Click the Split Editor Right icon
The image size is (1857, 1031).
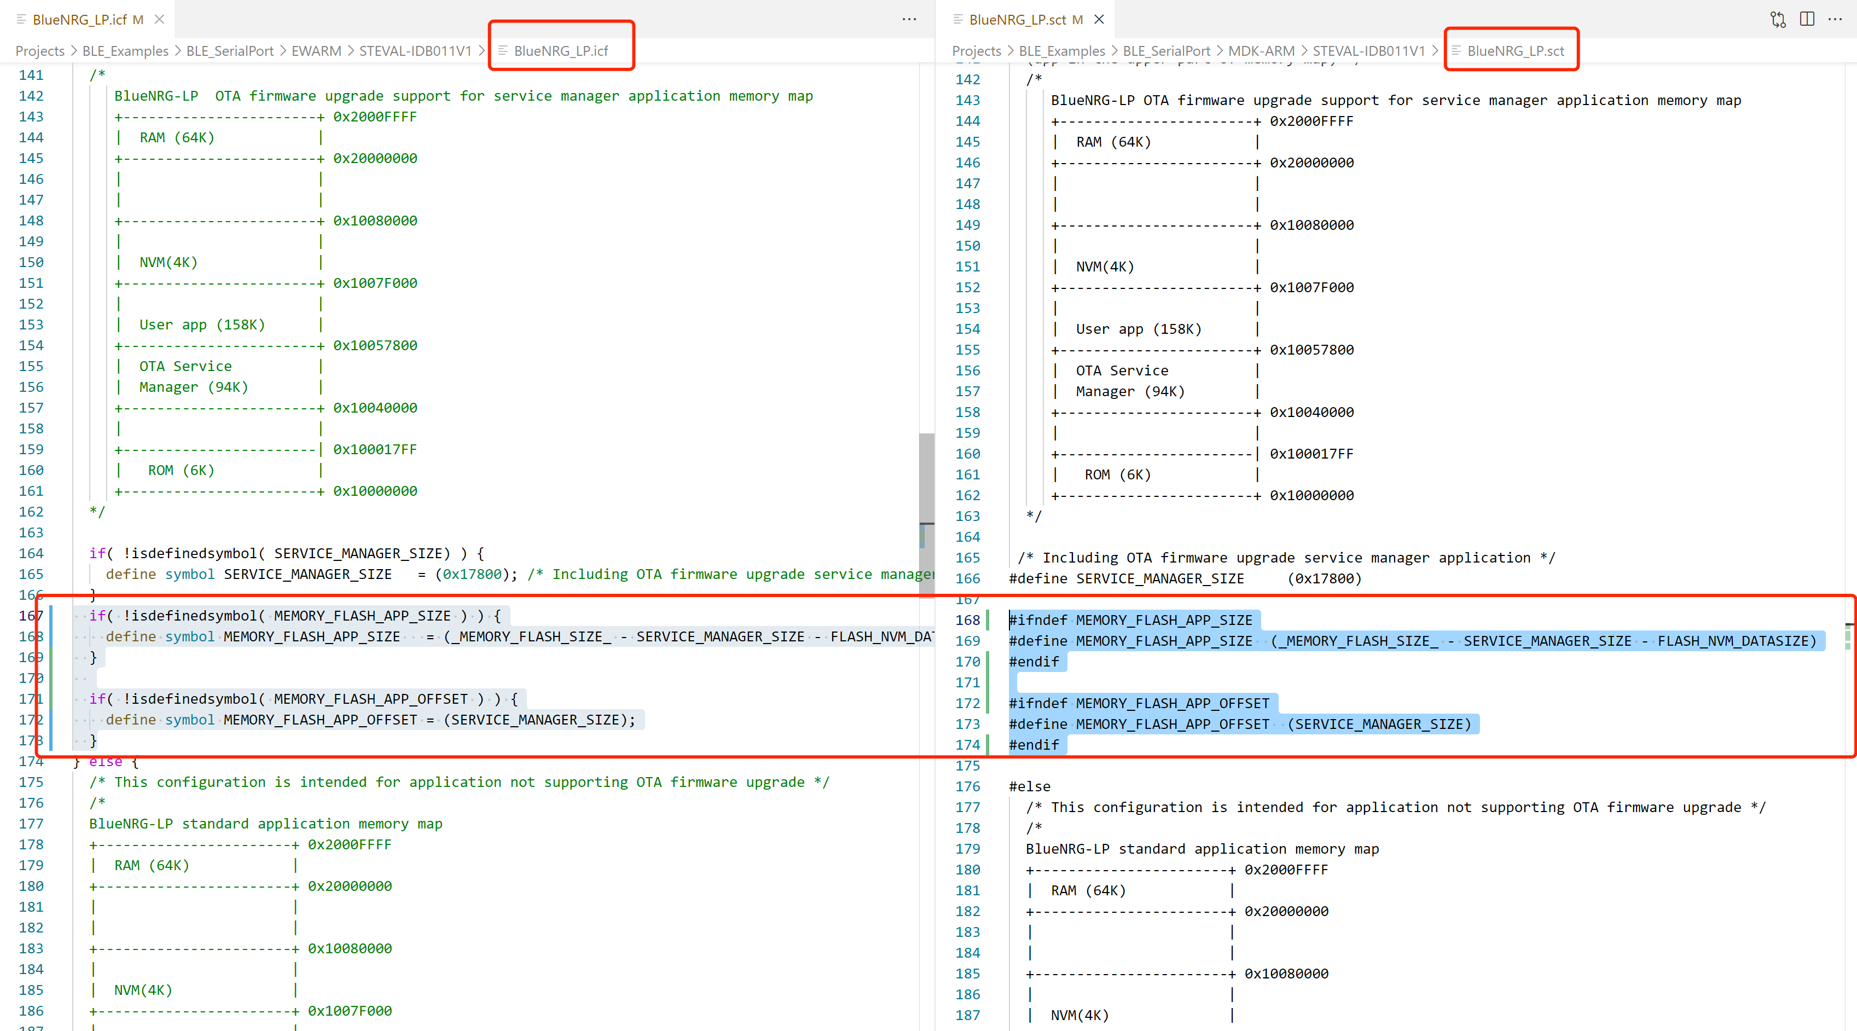1807,20
